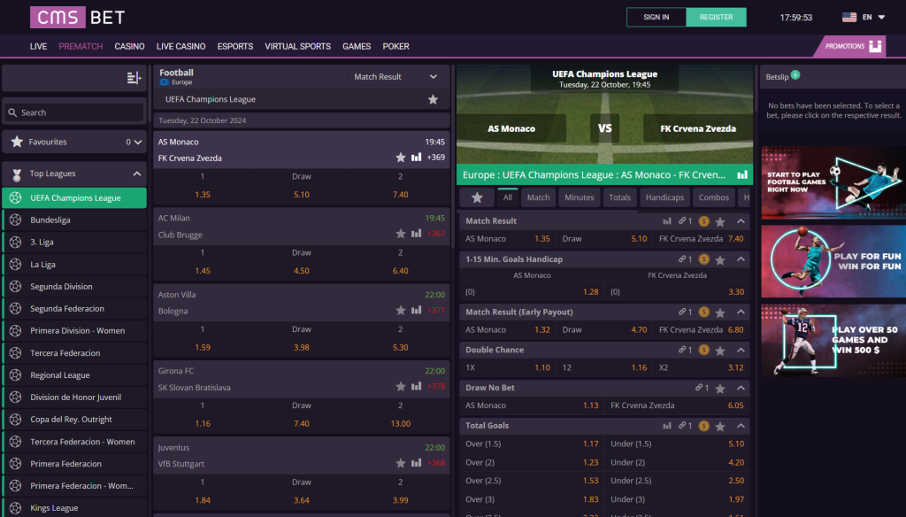Screen dimensions: 906x517
Task: Collapse the left sidebar using the panel icon
Action: coord(134,78)
